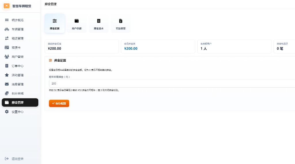
Task: Click the 用户管理 users icon
Action: (x=7, y=57)
